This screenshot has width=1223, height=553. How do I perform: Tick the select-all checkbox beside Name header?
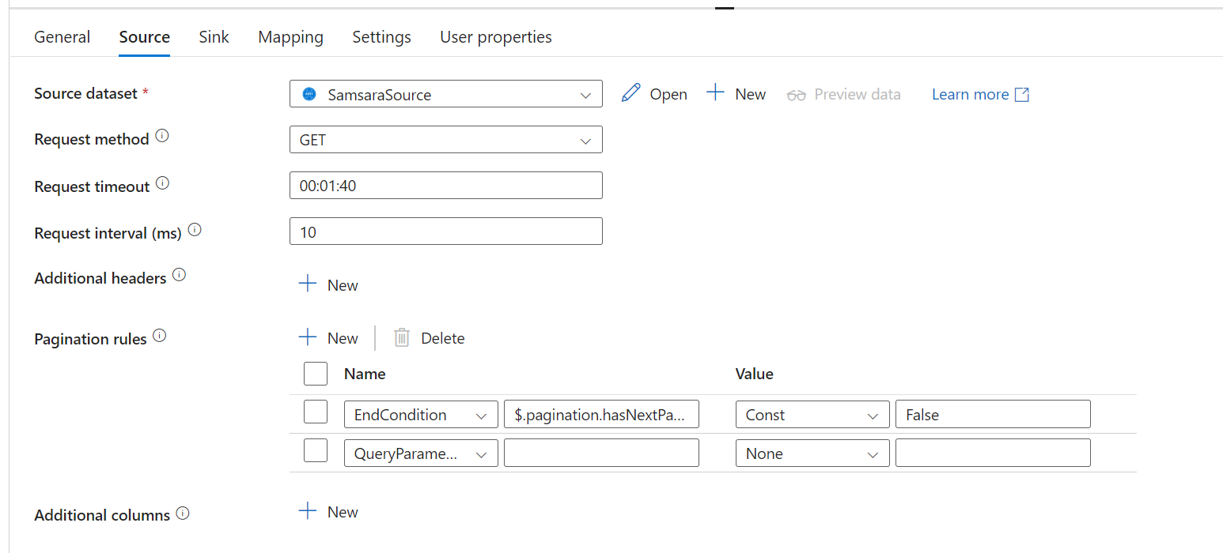[316, 374]
